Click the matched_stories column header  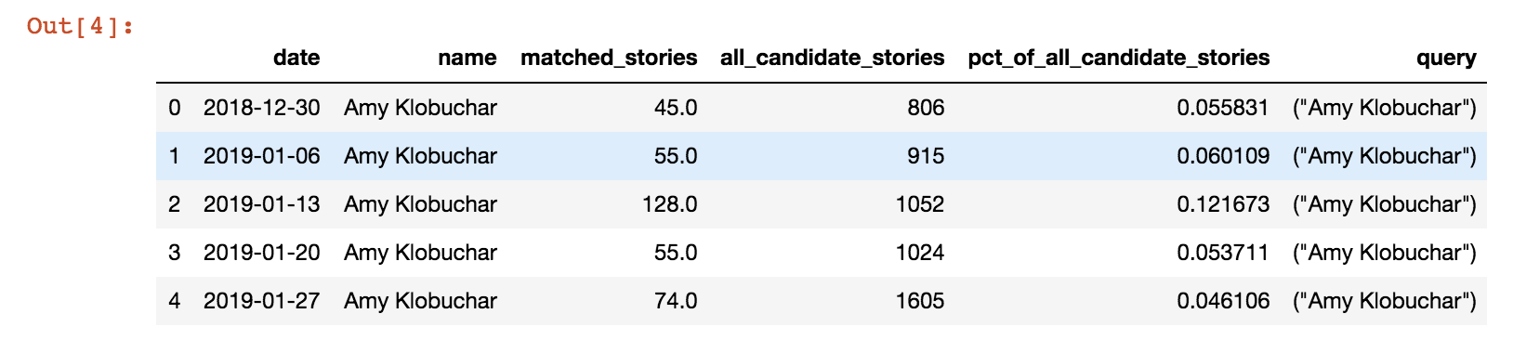point(609,58)
